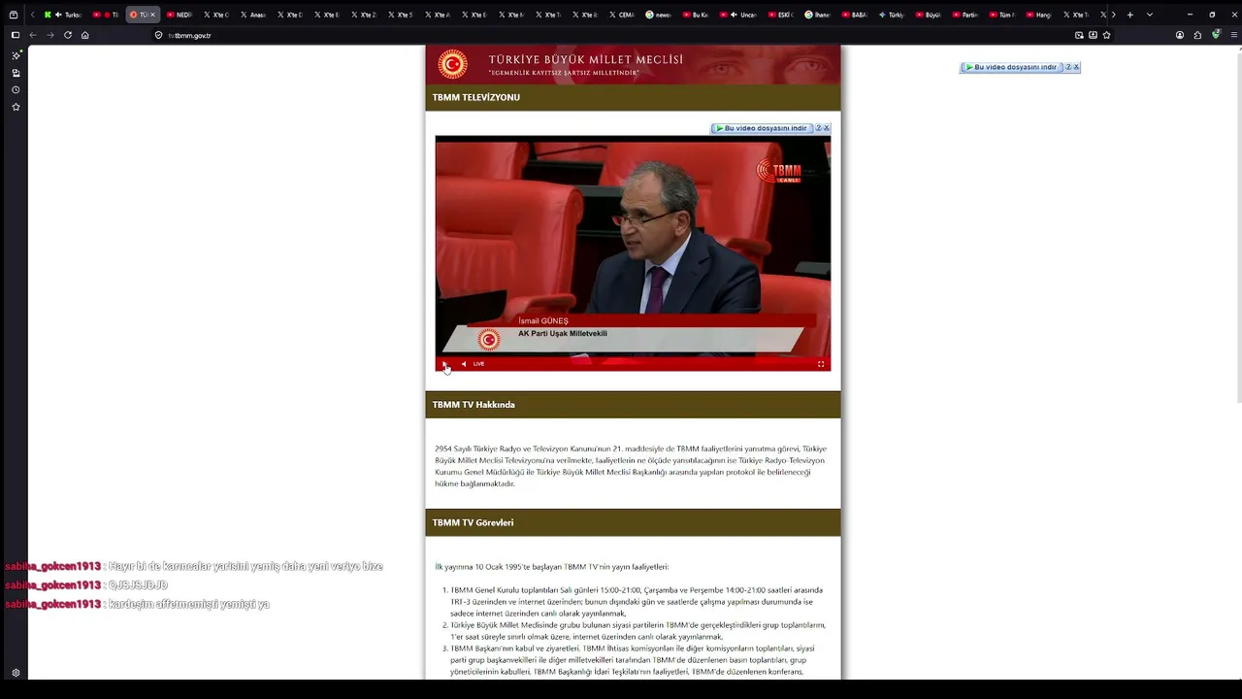Switch to the YouTube 'NEDİ' tab
1242x699 pixels.
tap(179, 15)
